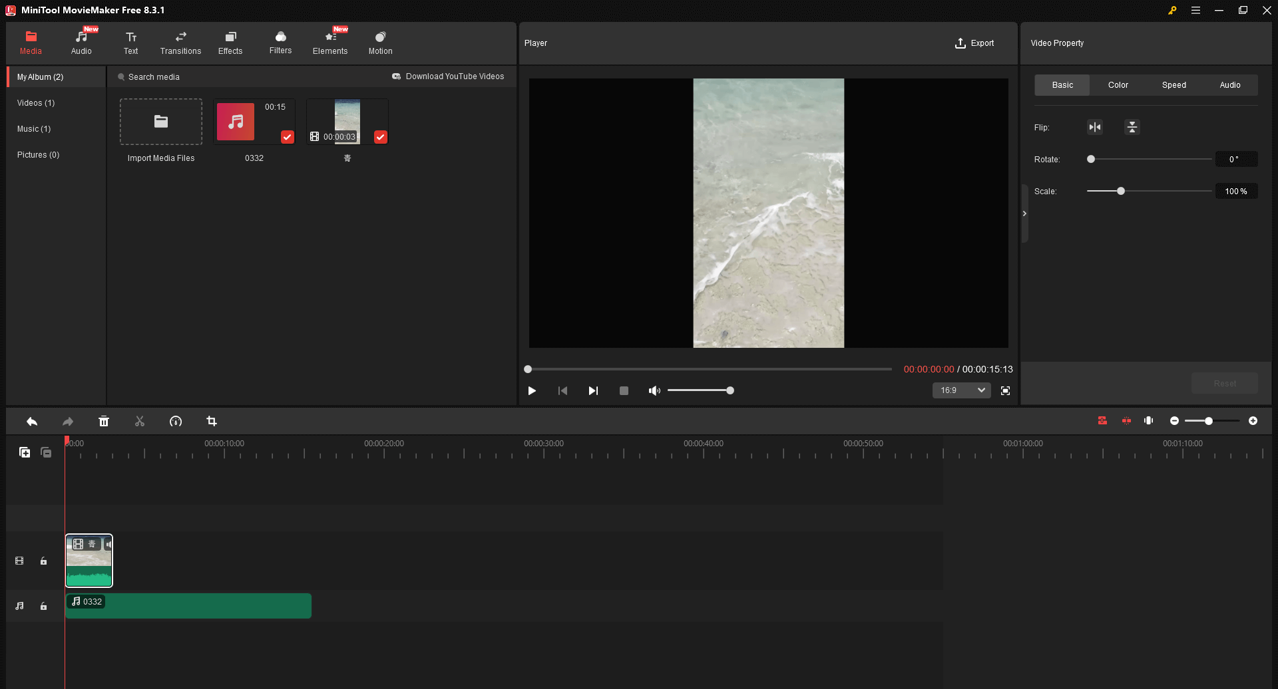
Task: Open the hamburger main menu
Action: pyautogui.click(x=1195, y=10)
